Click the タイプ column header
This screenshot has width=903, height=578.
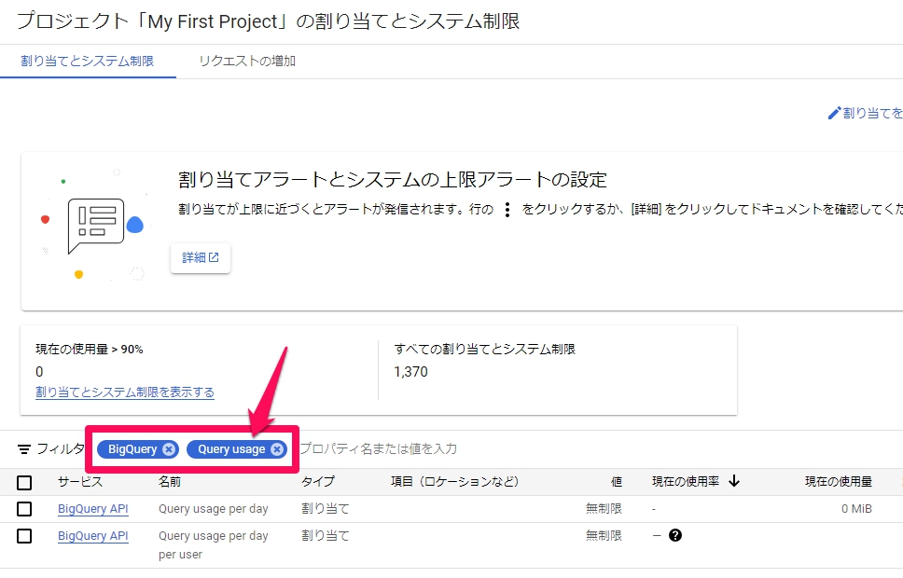point(318,482)
